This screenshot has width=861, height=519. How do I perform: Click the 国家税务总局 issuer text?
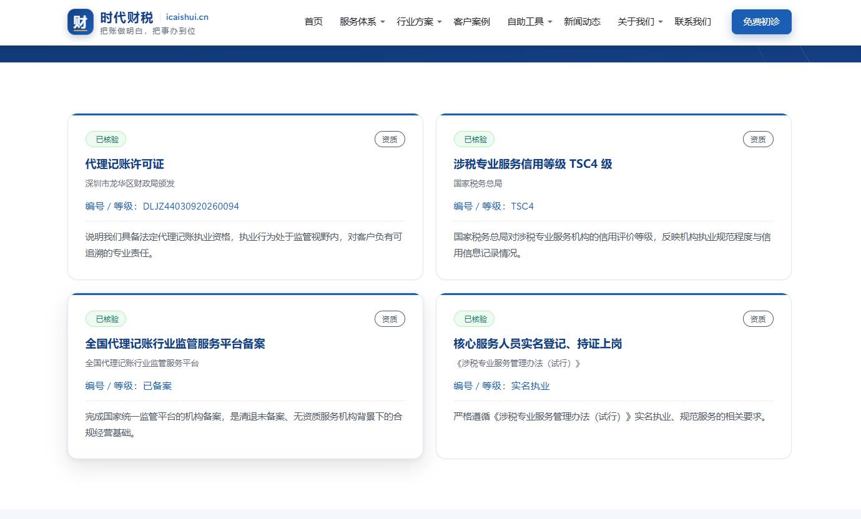(478, 183)
